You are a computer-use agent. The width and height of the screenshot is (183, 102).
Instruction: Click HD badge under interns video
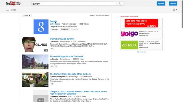(52, 66)
